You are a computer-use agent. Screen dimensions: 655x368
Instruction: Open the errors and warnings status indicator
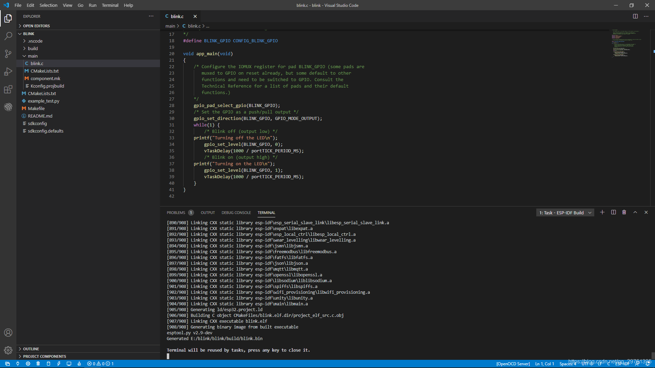(x=100, y=364)
